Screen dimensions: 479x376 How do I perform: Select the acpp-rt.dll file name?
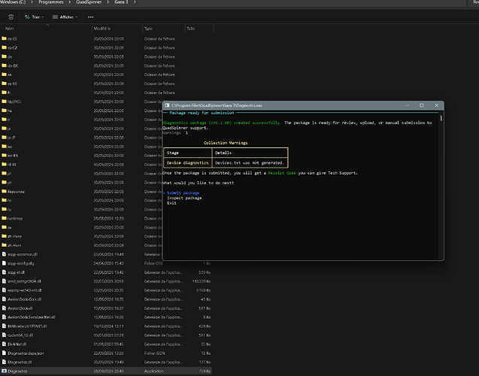point(17,272)
